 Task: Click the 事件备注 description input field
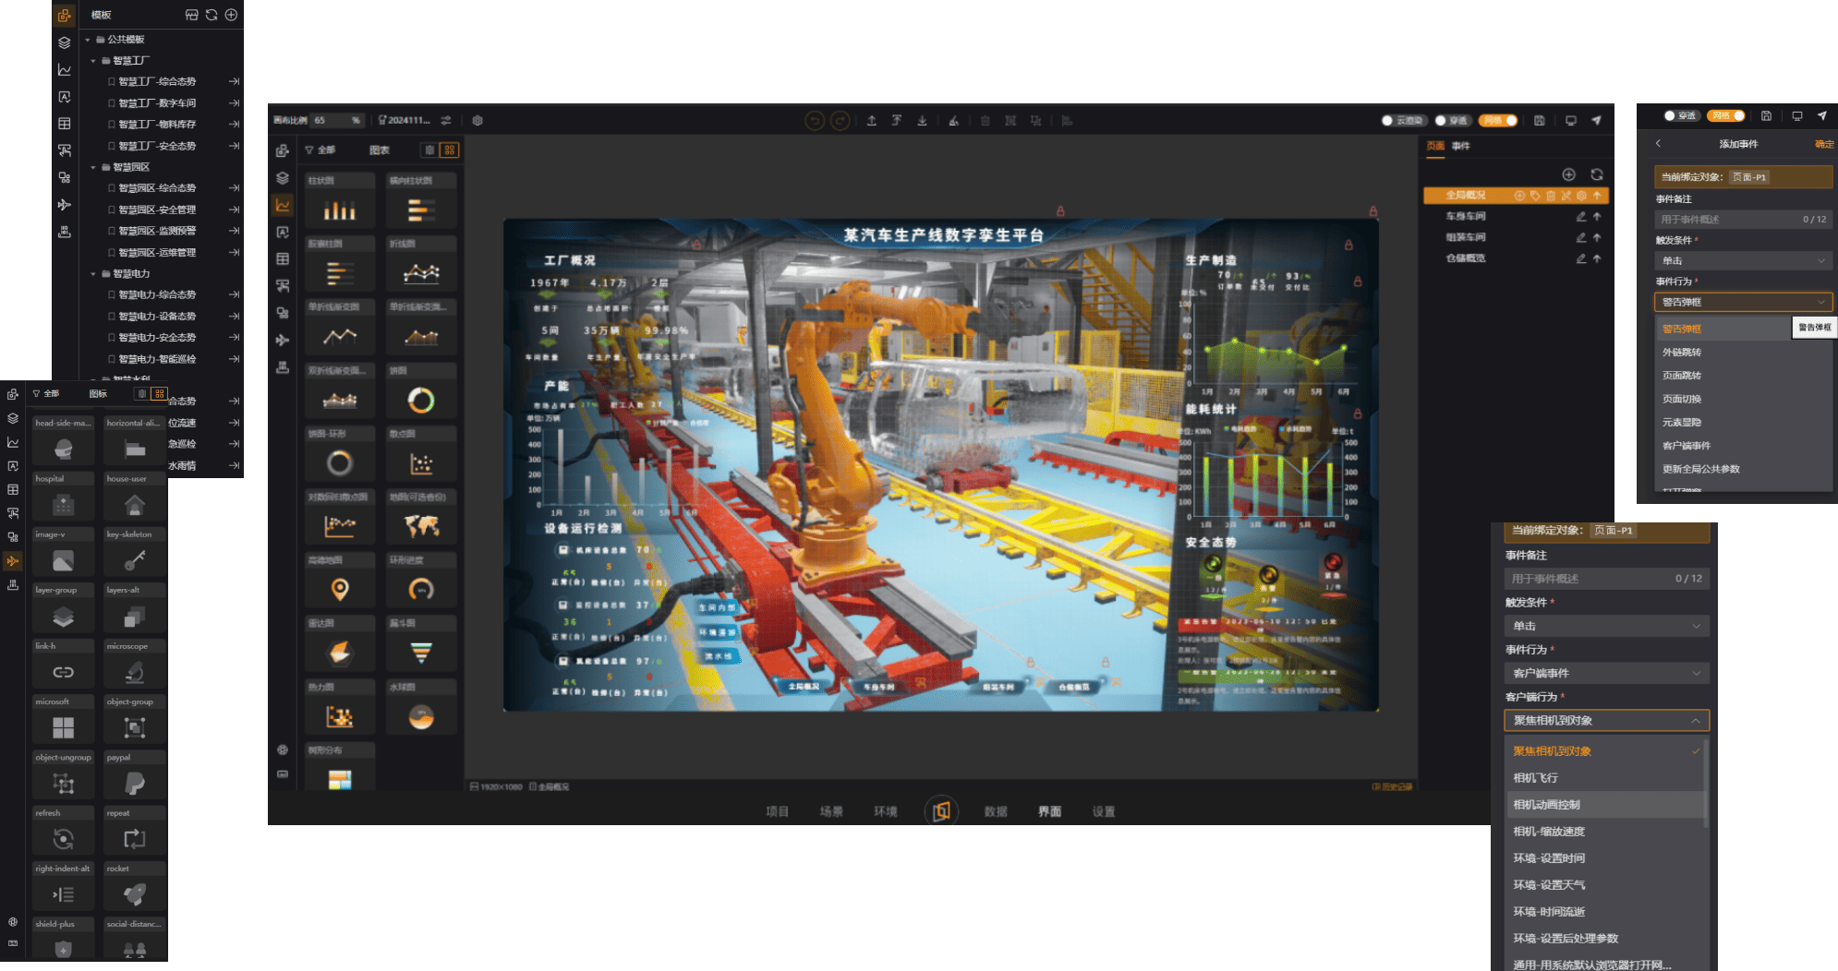1727,220
